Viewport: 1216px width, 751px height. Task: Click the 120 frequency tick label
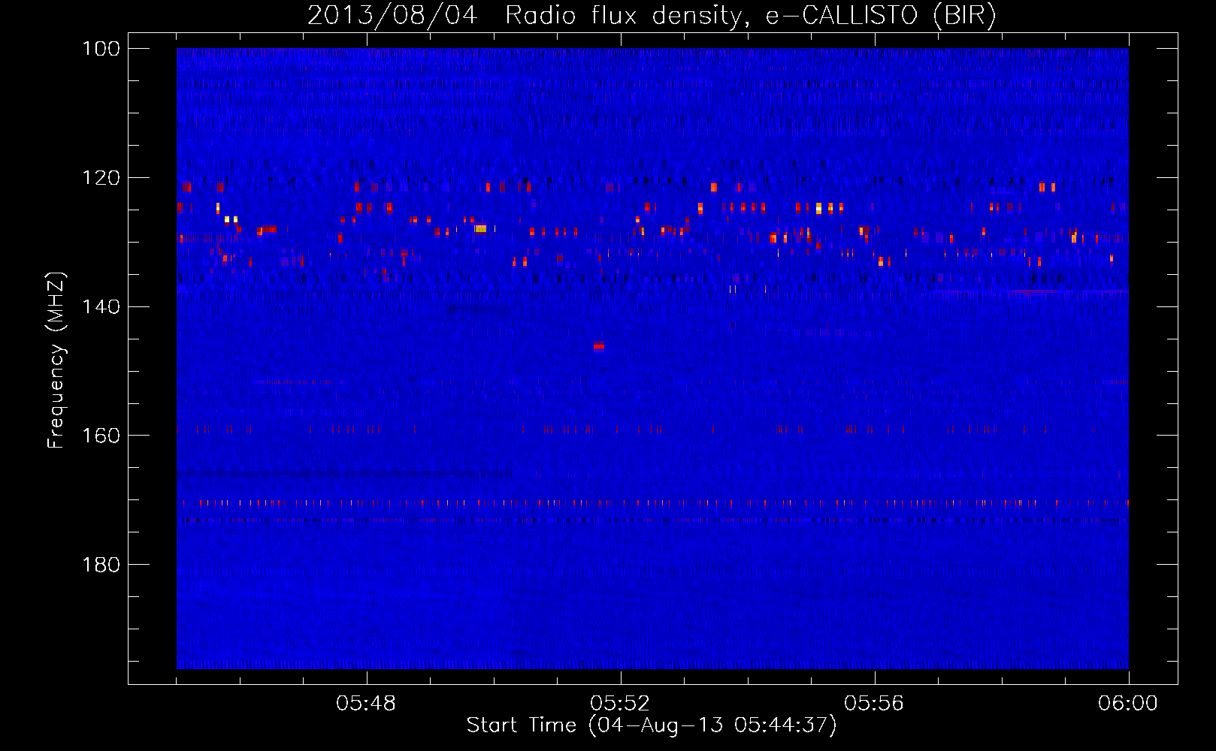(x=101, y=178)
